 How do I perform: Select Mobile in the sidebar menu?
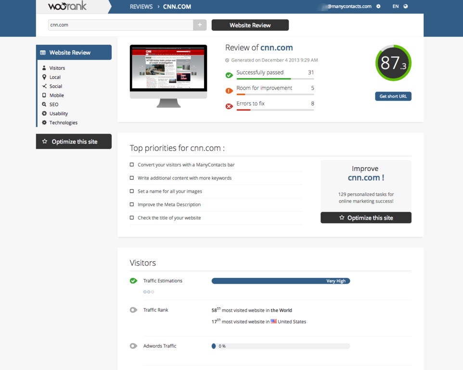click(x=56, y=95)
